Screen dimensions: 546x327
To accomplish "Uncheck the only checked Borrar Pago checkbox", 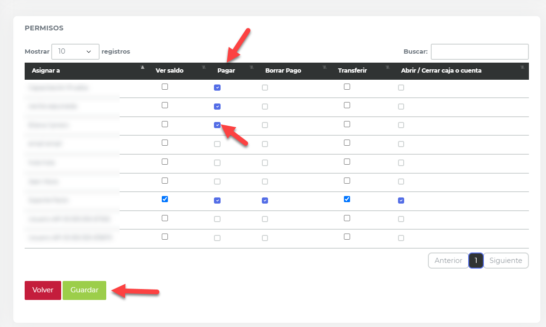I will [265, 201].
